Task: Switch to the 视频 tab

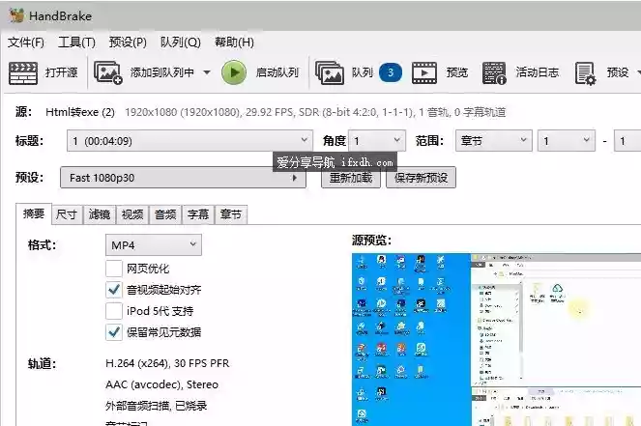Action: (x=132, y=214)
